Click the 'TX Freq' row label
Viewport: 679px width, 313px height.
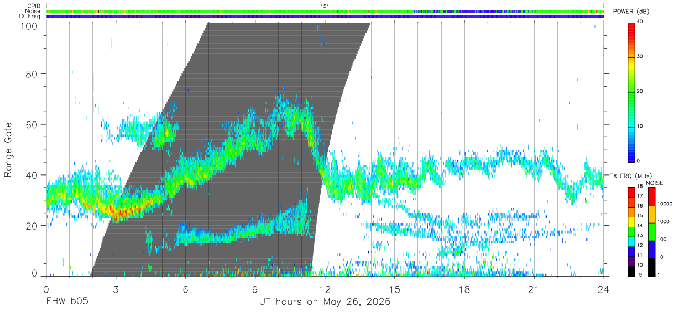point(30,17)
